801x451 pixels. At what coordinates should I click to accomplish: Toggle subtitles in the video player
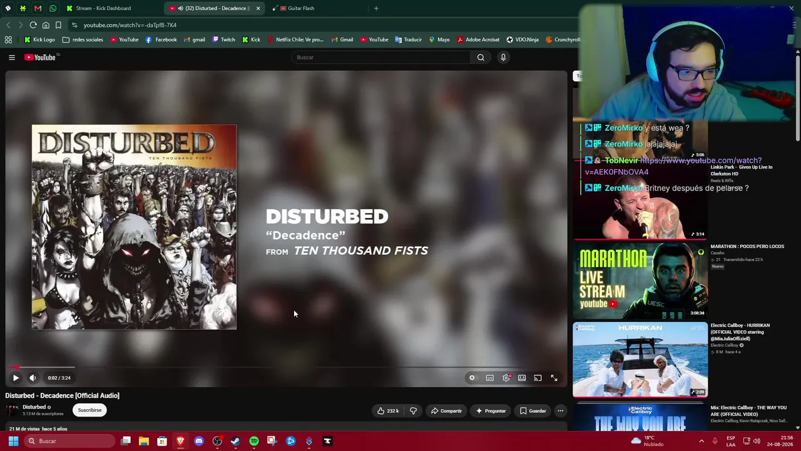click(x=490, y=378)
